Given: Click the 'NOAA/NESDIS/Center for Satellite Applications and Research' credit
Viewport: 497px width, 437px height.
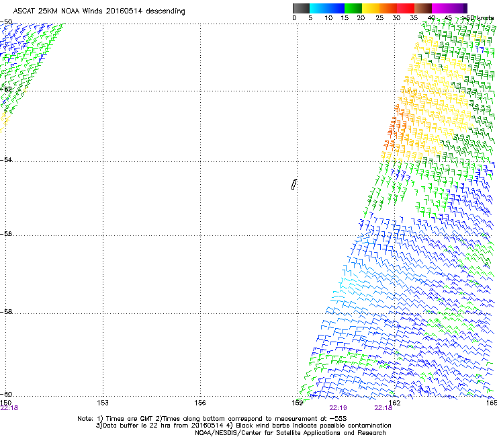Looking at the screenshot, I should (290, 433).
